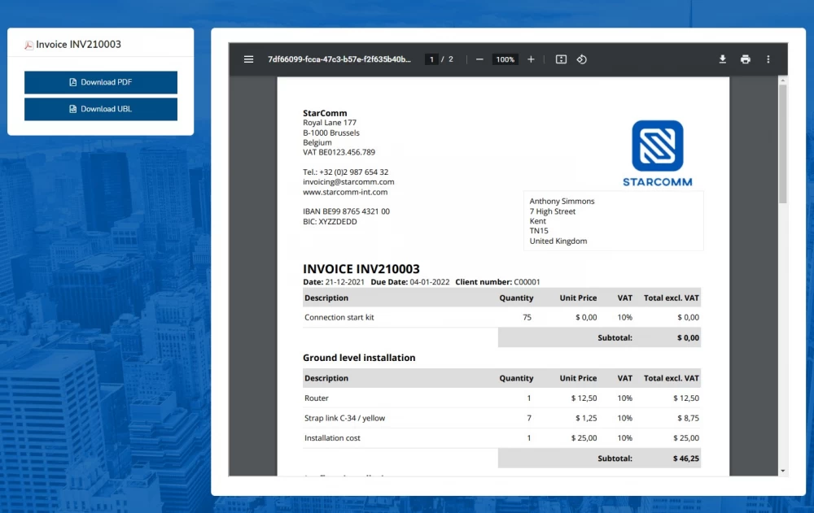Open the PDF viewer sidebar menu
This screenshot has height=513, width=814.
[x=248, y=59]
